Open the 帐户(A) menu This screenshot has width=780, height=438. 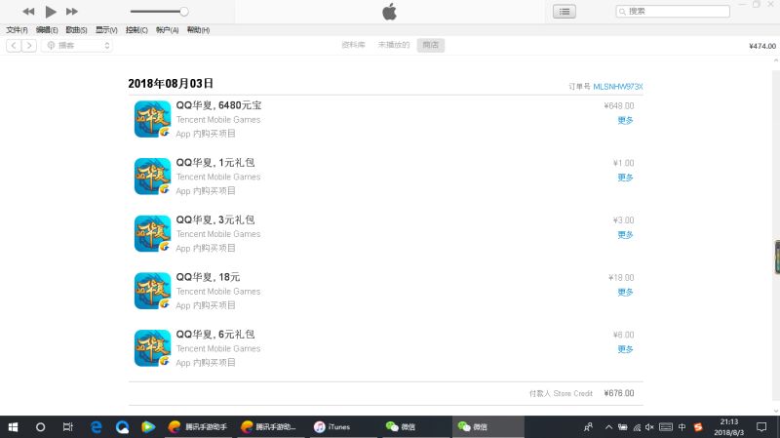coord(167,30)
